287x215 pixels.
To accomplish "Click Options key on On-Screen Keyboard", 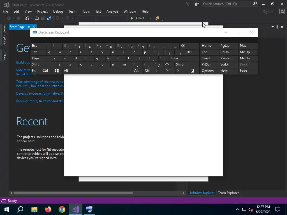I will pos(209,71).
